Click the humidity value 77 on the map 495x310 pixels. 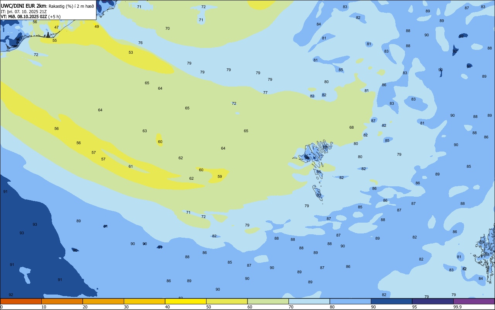pos(265,92)
